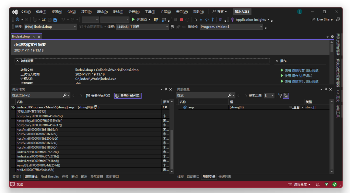Toggle the pin-style icon beside search depth
Viewport: 350px width, 193px height.
click(280, 95)
